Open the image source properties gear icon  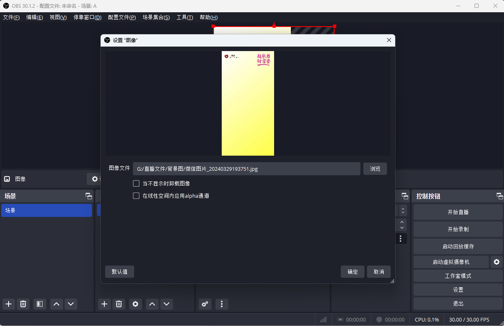tap(95, 179)
